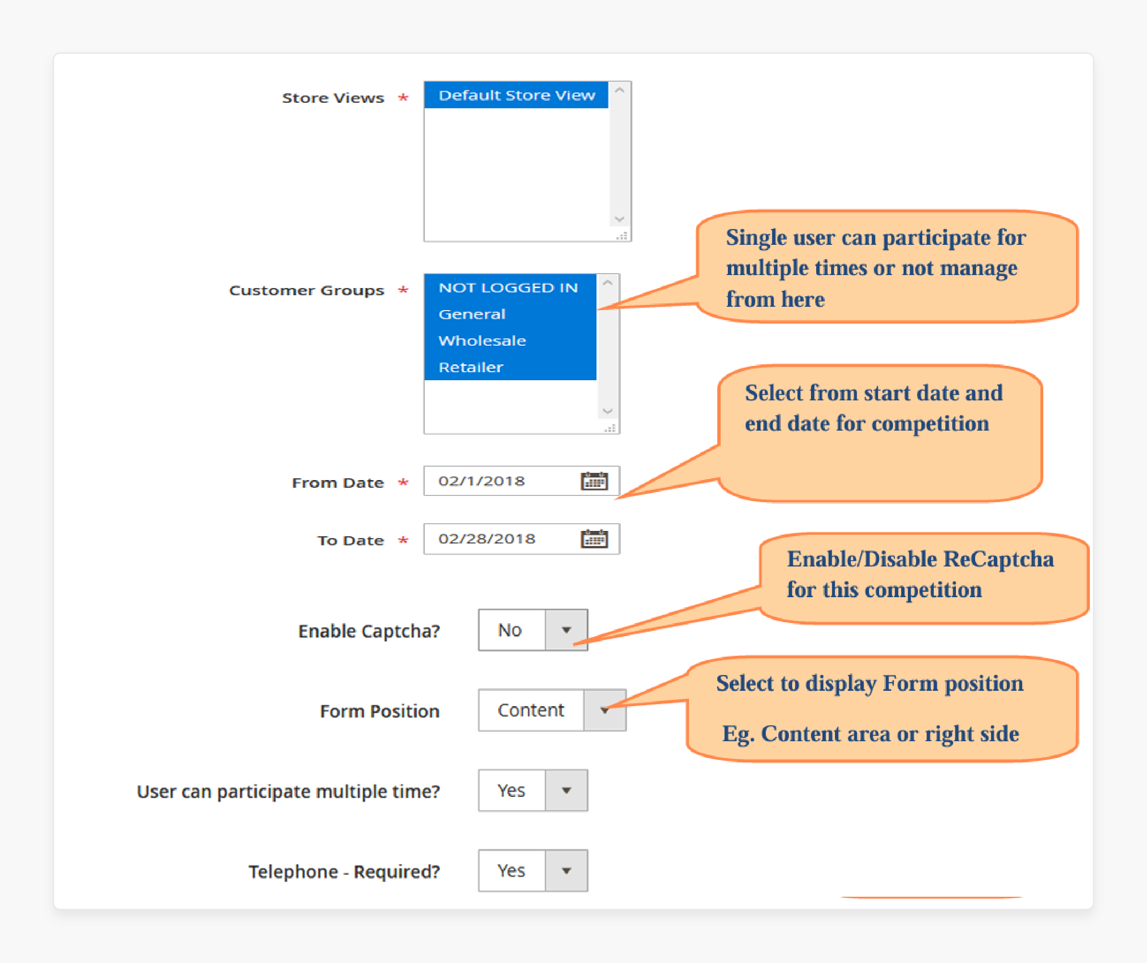This screenshot has height=963, width=1147.
Task: Click the User can participate multiple time? label
Action: click(x=289, y=792)
